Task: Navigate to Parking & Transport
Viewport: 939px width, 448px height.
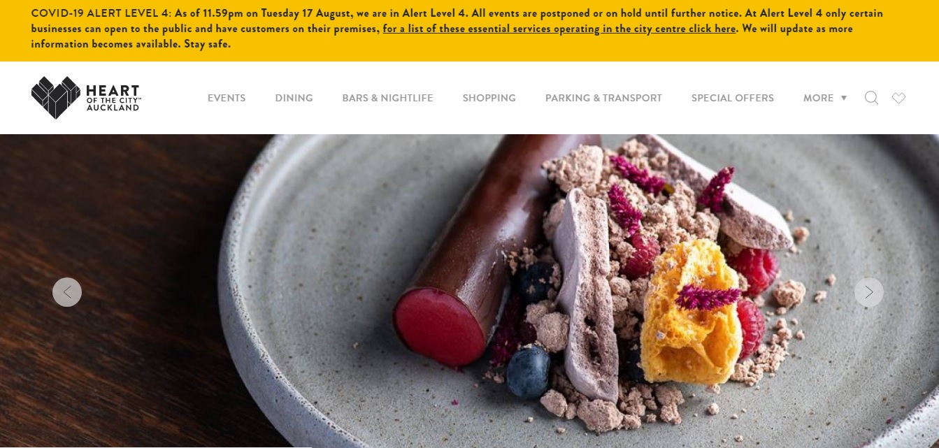Action: click(x=603, y=98)
